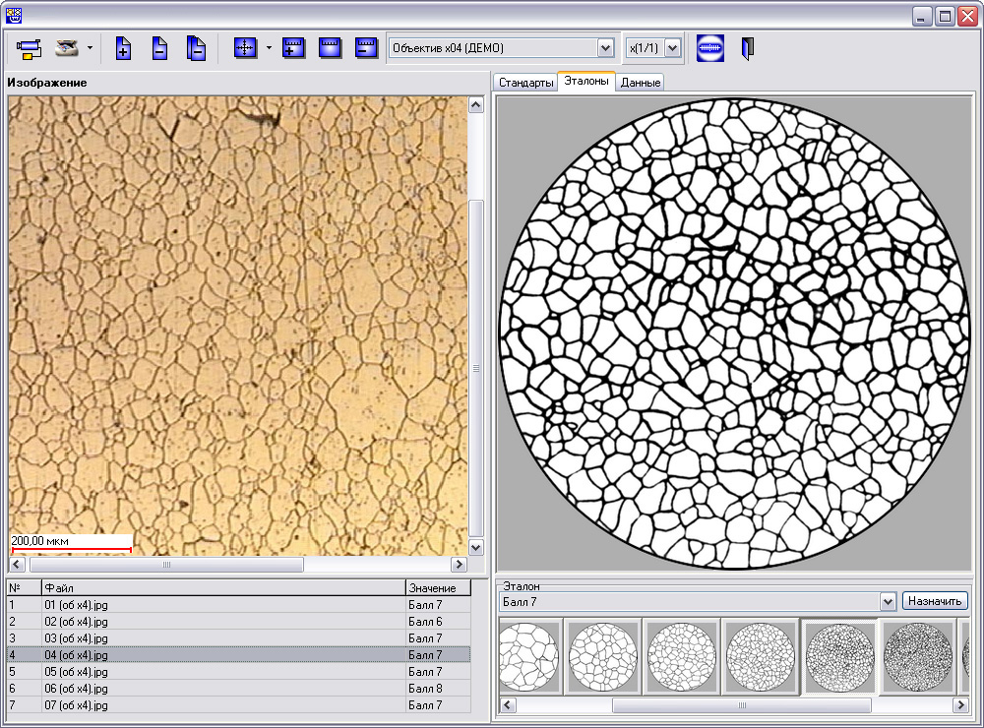Open the Эталон Балл 7 combo box
The height and width of the screenshot is (728, 984).
[x=698, y=602]
